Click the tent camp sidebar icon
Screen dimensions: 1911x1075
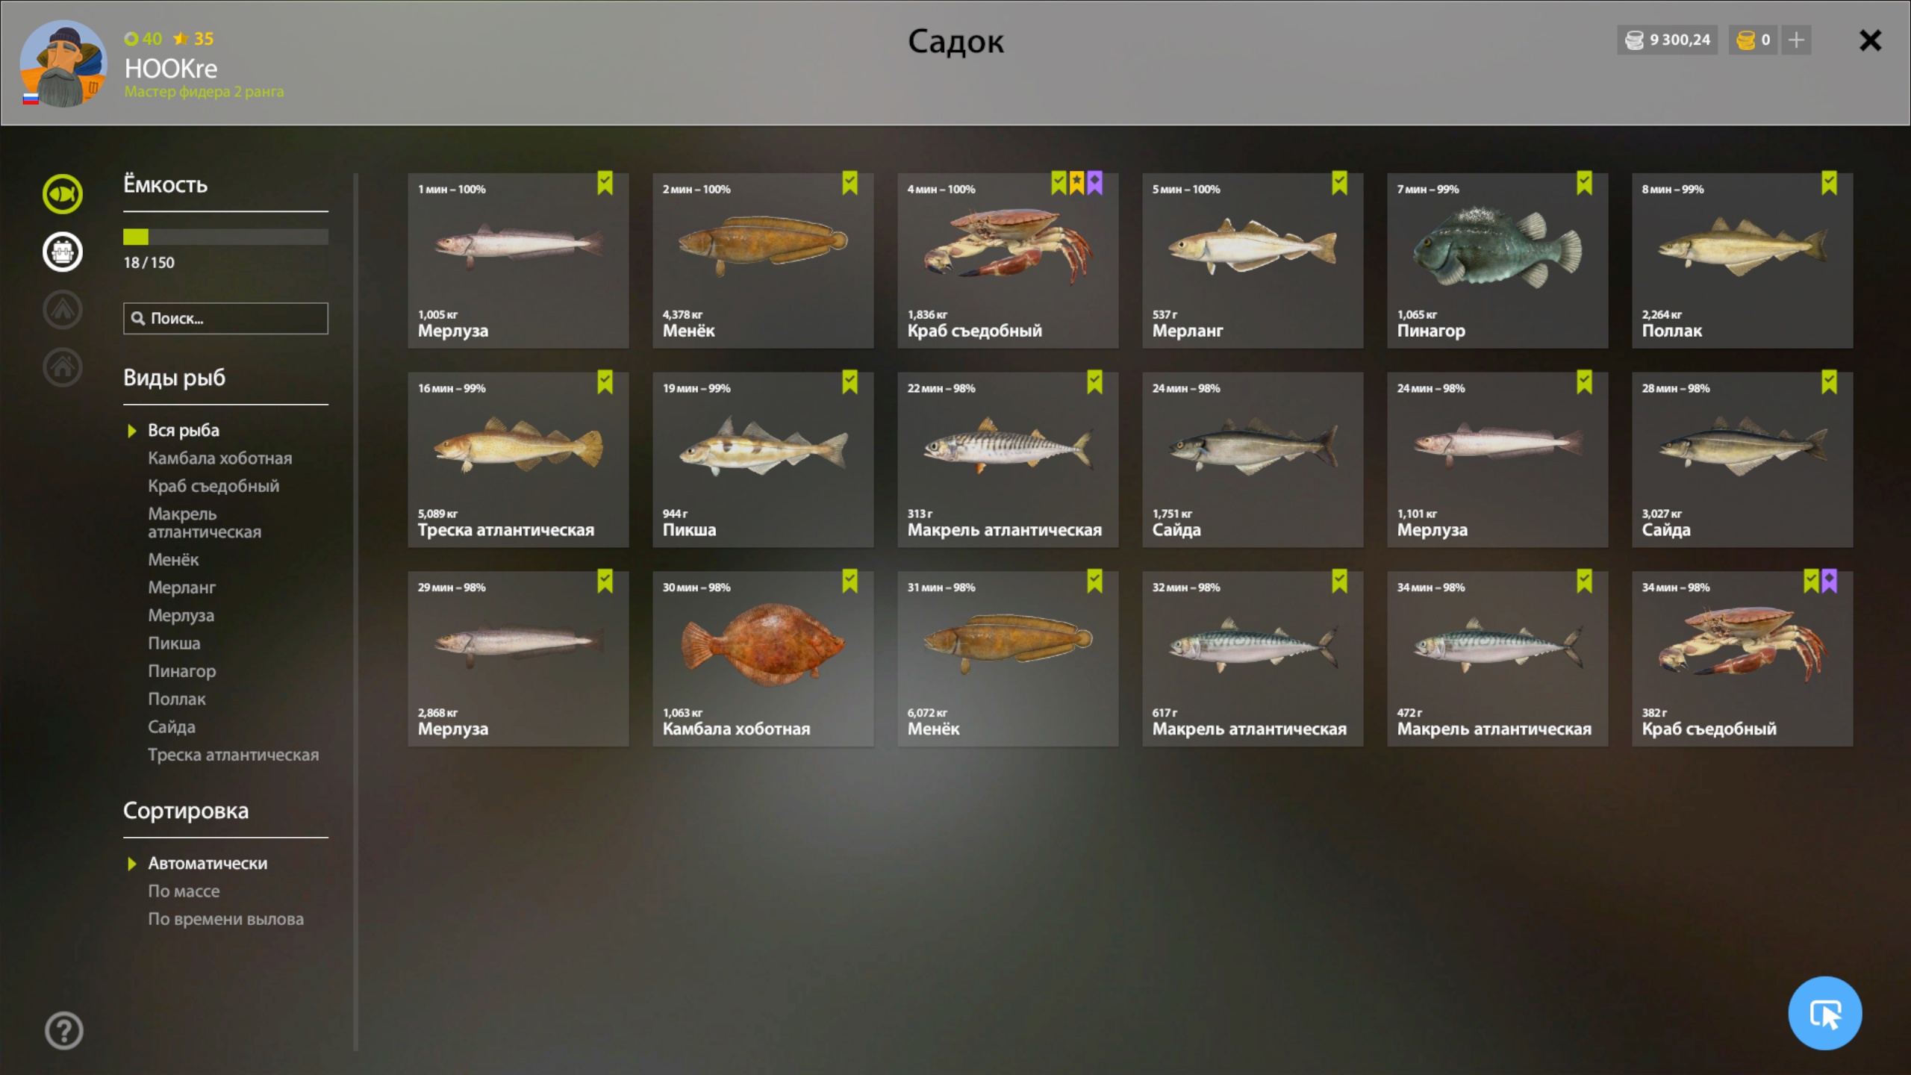[x=63, y=309]
